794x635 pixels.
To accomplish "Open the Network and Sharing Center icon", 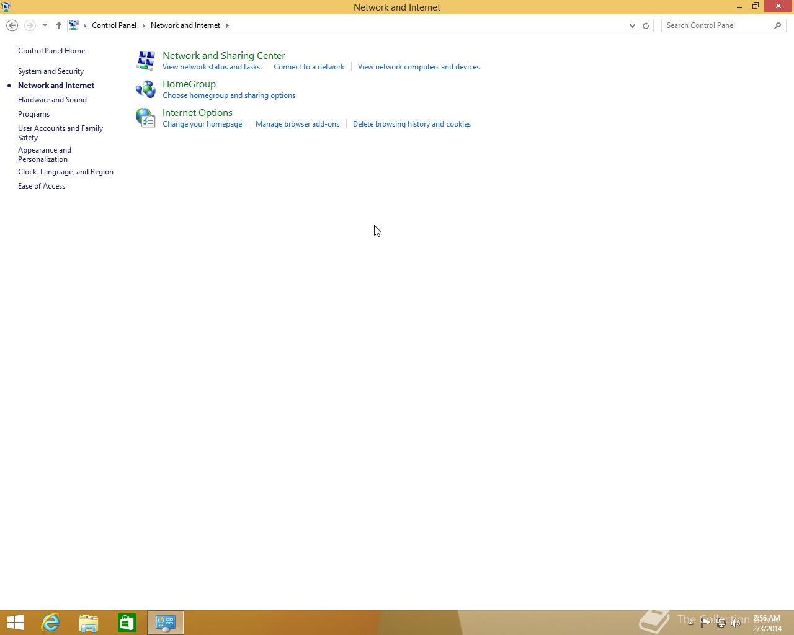I will tap(145, 60).
